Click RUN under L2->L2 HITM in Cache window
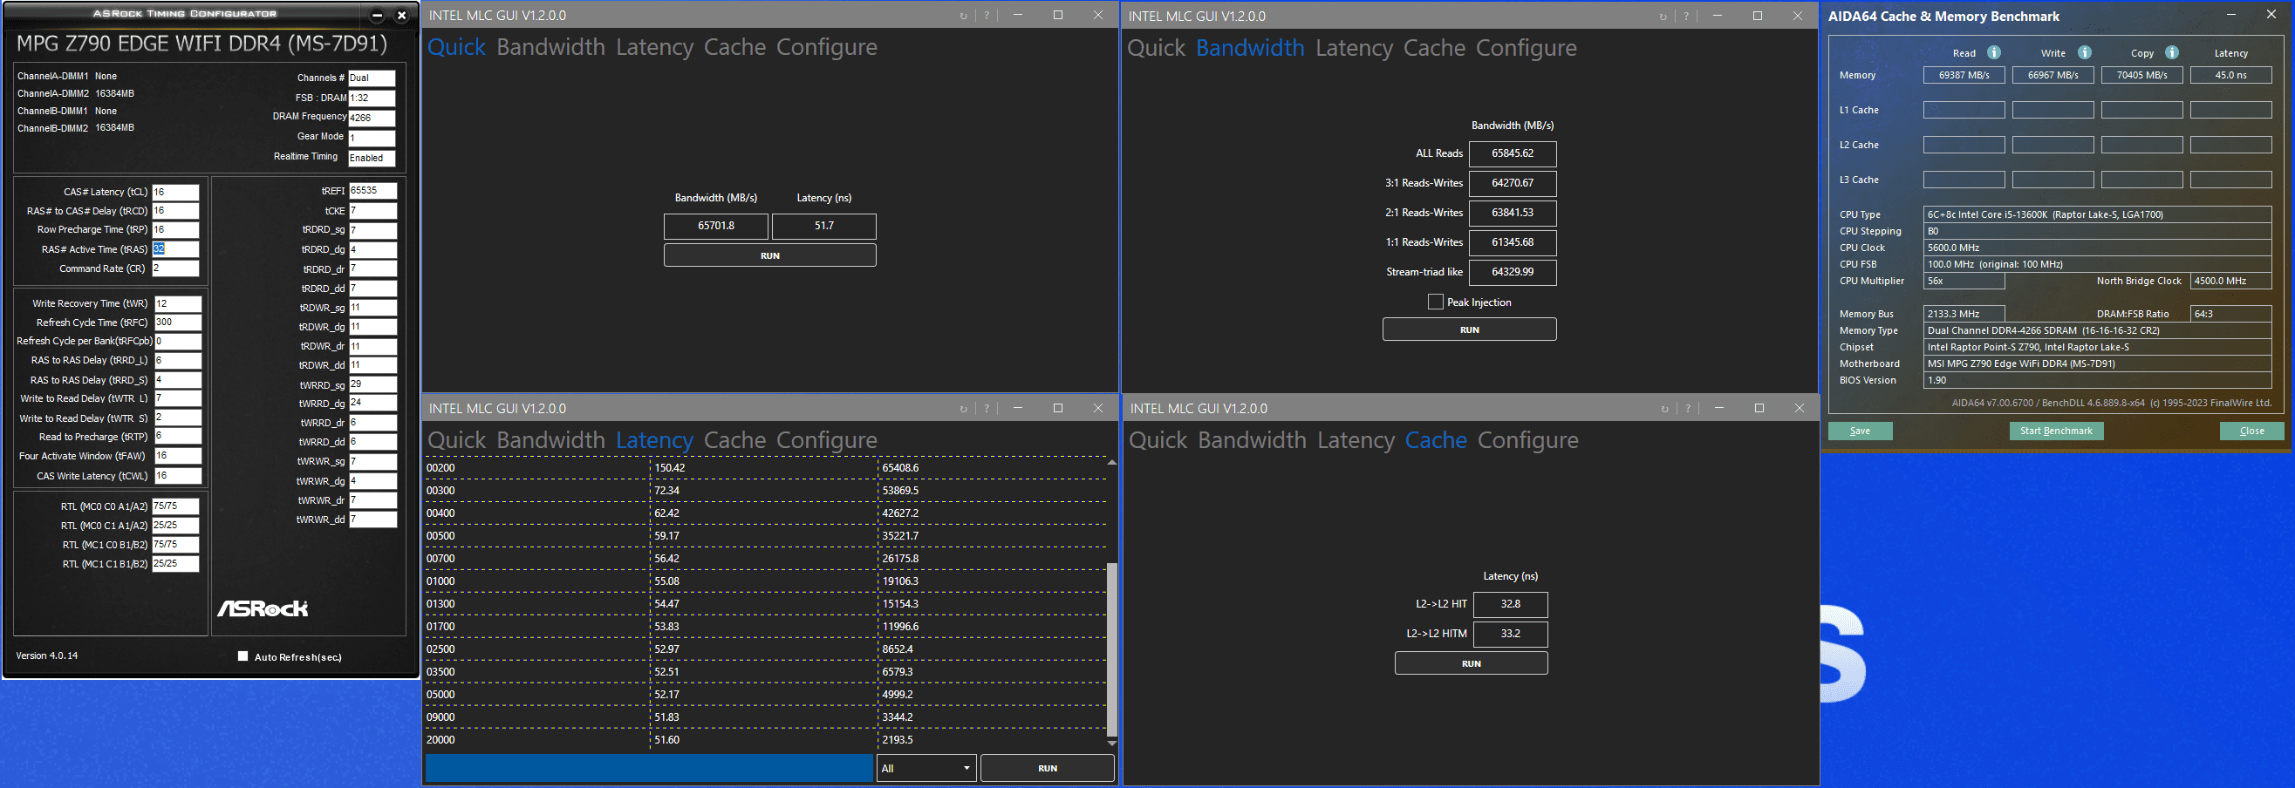The height and width of the screenshot is (788, 2295). pyautogui.click(x=1471, y=663)
